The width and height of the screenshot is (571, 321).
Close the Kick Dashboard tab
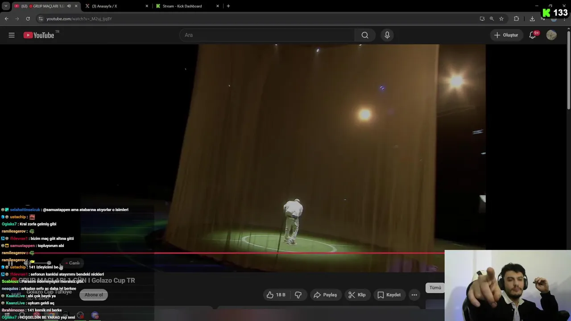218,6
